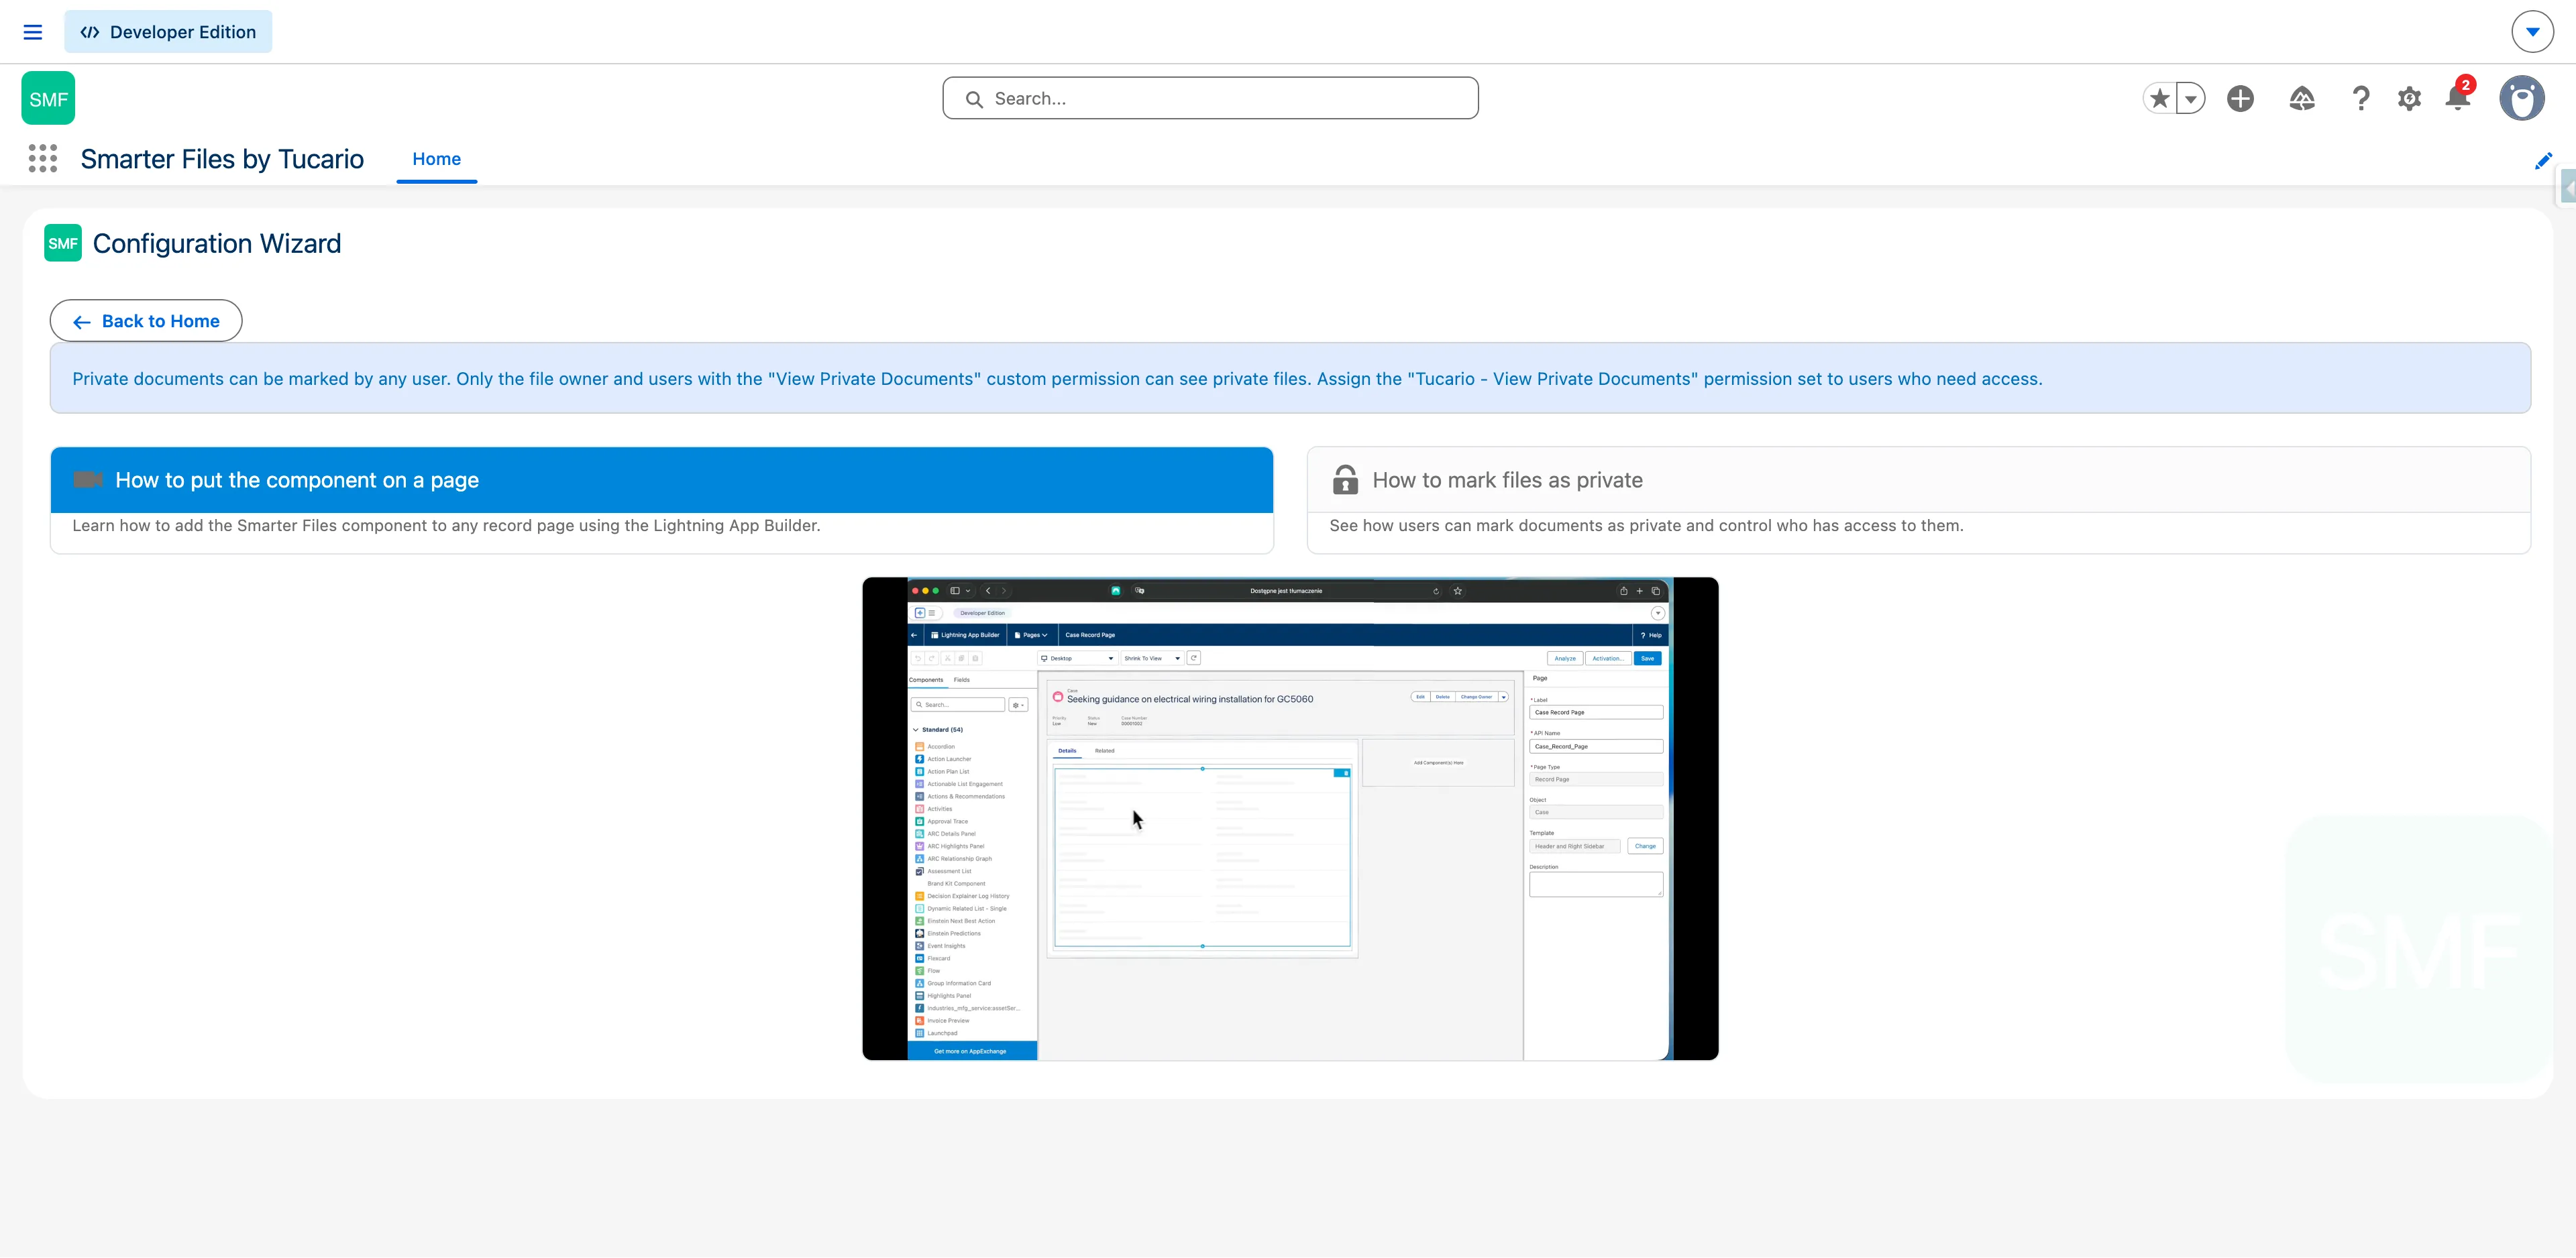Click the Developer Edition badge
The height and width of the screenshot is (1258, 2576).
tap(168, 32)
